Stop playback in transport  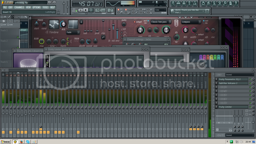tap(86, 10)
